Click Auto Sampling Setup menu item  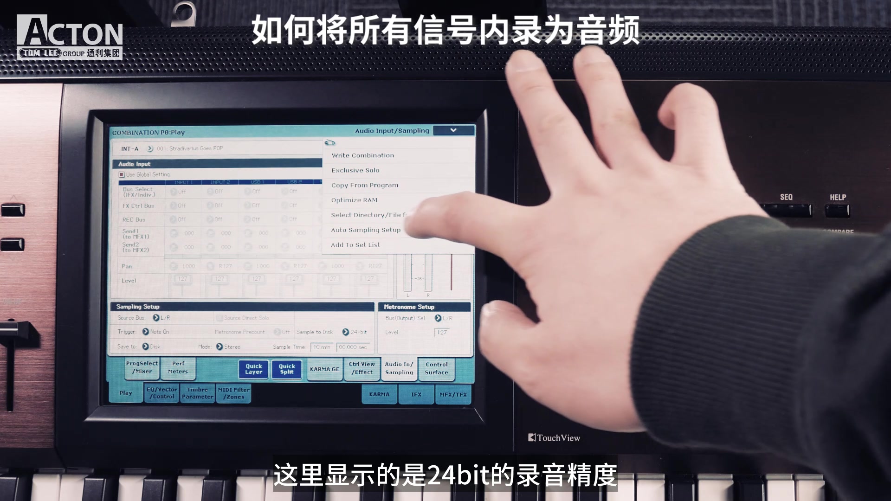366,230
